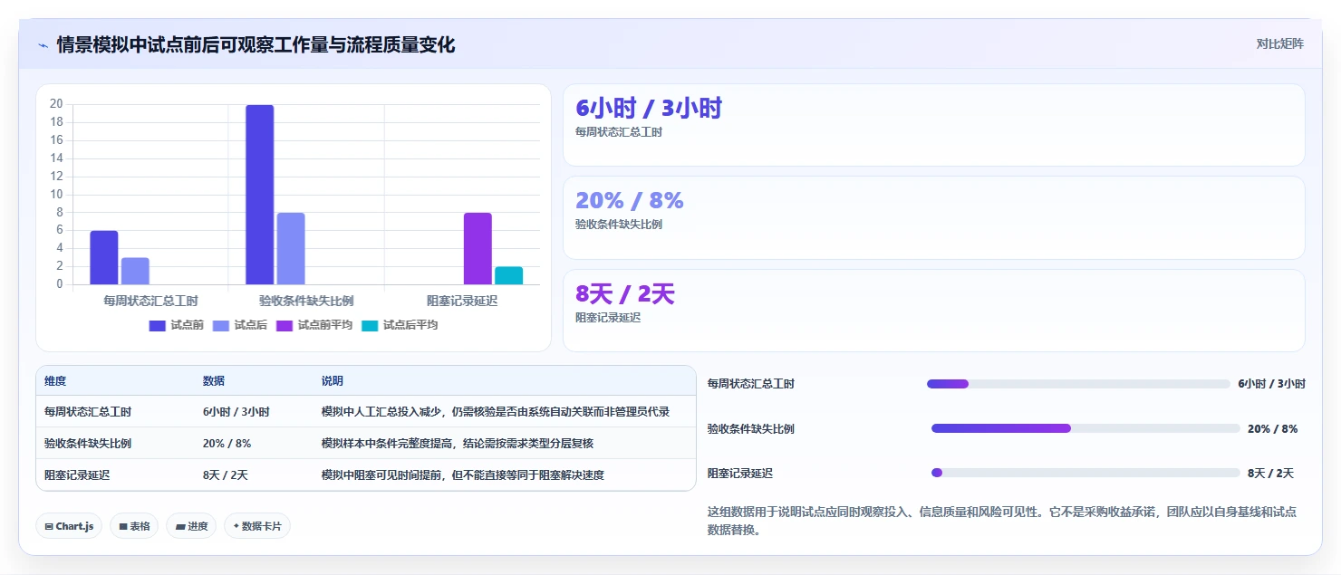
Task: Open the 20% / 8% data card
Action: [934, 218]
